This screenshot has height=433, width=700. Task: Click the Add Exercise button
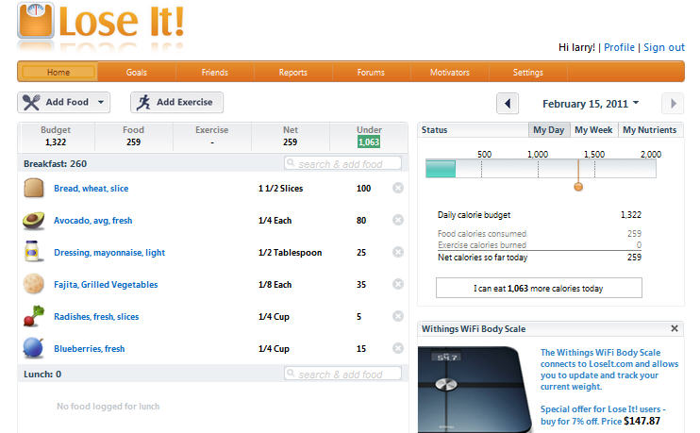tap(176, 102)
